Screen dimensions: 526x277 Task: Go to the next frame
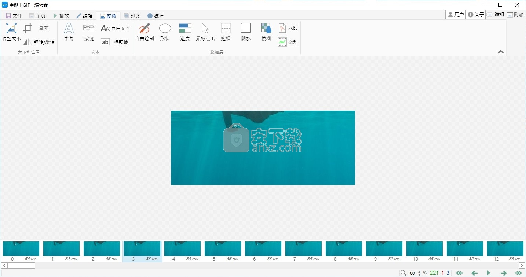(x=504, y=273)
